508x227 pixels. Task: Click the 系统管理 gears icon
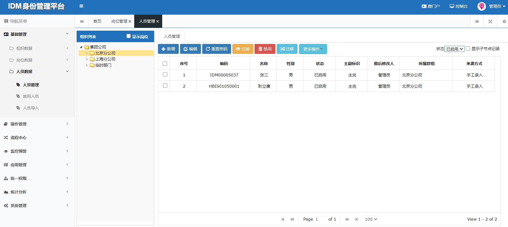6,205
